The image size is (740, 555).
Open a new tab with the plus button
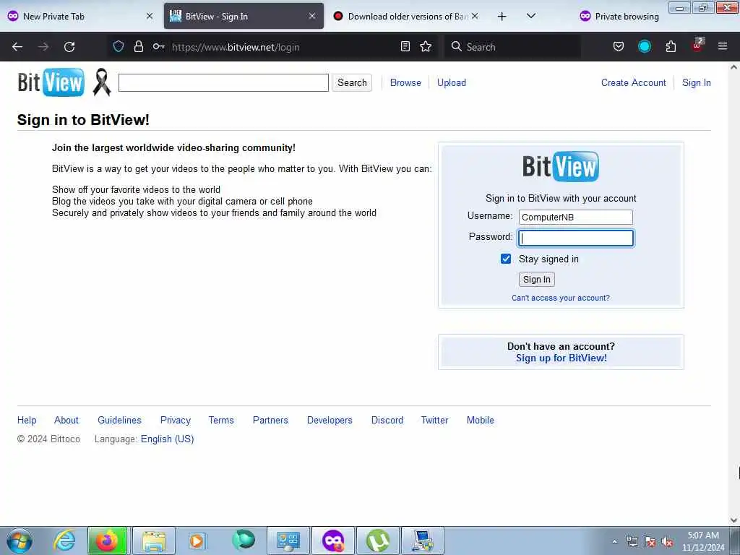tap(502, 17)
